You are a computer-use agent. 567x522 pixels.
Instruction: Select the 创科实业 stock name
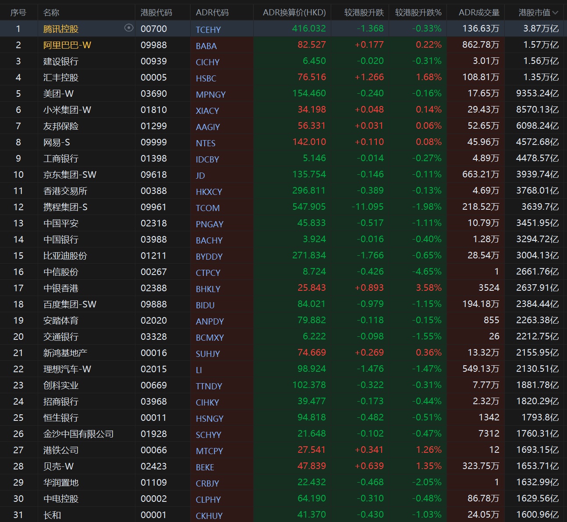coord(61,385)
